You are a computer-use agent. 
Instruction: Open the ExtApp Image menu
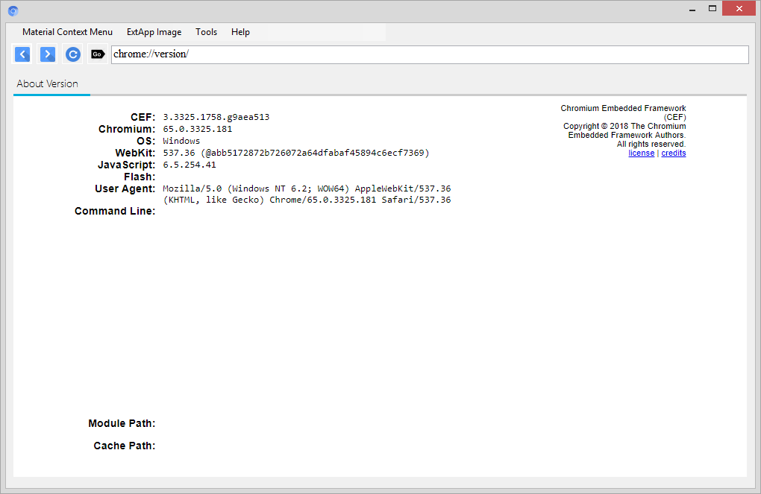(154, 32)
